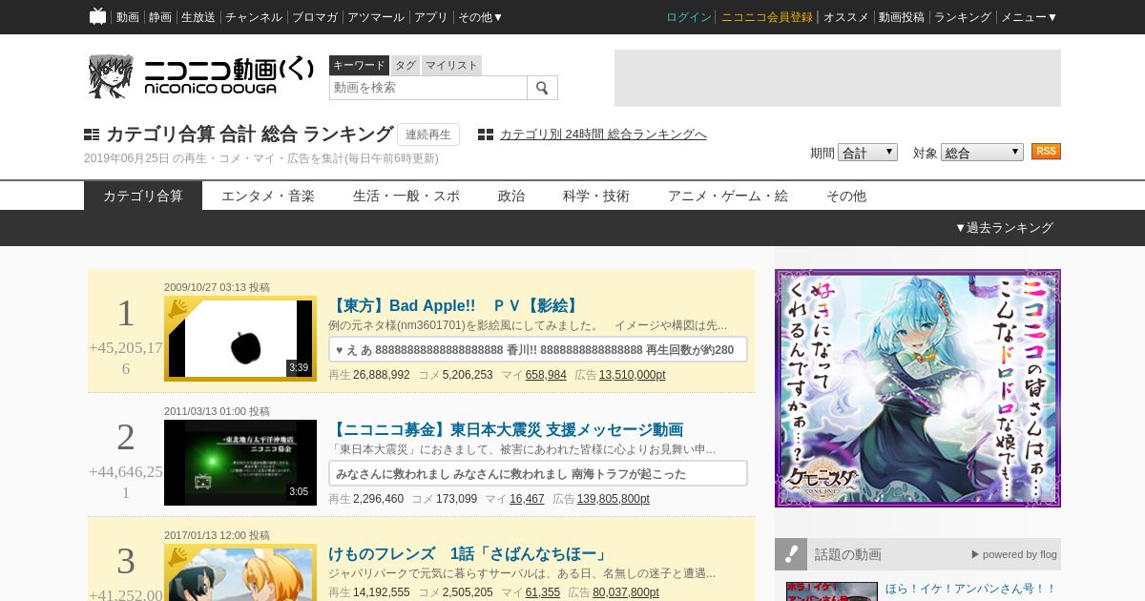1145x601 pixels.
Task: Switch to アニメ・ゲーム・絵 tab
Action: click(728, 196)
